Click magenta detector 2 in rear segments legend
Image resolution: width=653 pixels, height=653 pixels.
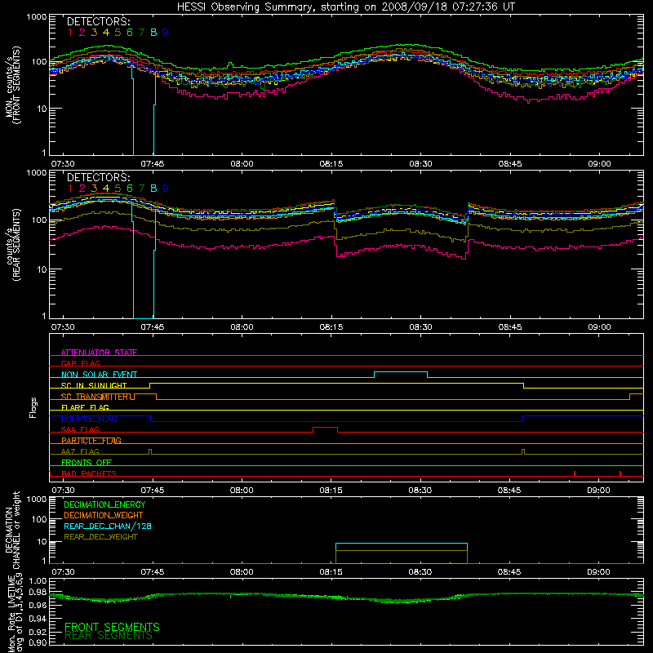pyautogui.click(x=82, y=189)
